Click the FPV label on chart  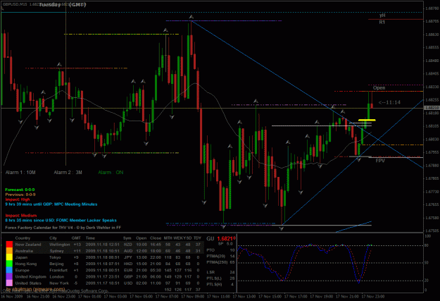[380, 161]
